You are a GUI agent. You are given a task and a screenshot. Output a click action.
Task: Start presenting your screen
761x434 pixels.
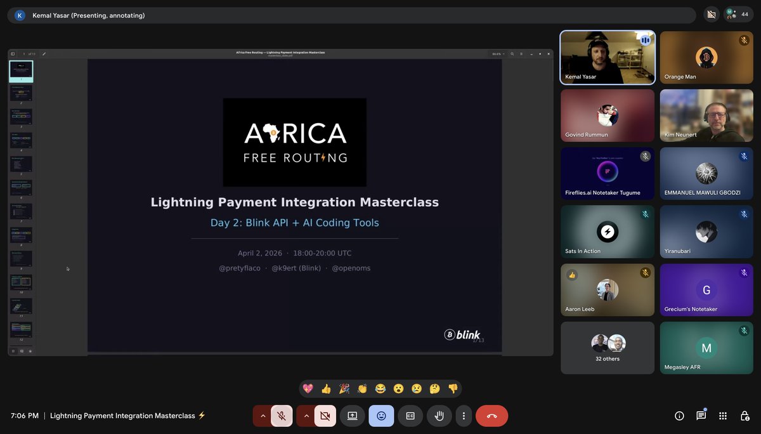(353, 416)
